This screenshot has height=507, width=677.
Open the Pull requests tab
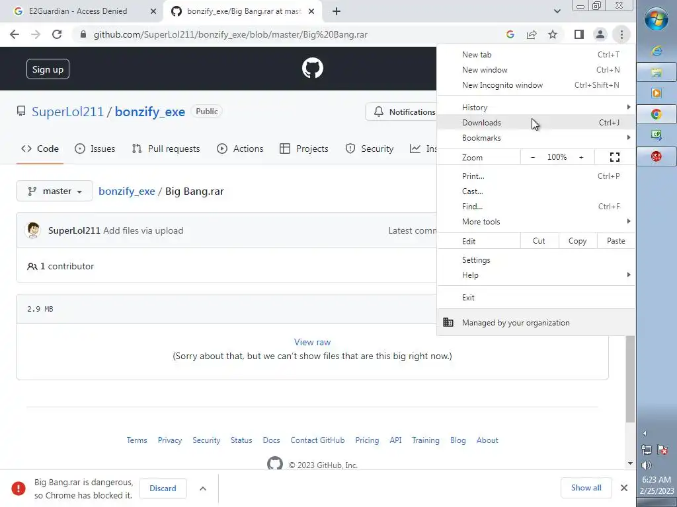(166, 149)
